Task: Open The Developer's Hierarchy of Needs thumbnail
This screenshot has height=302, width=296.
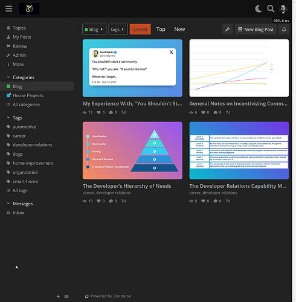Action: 132,150
